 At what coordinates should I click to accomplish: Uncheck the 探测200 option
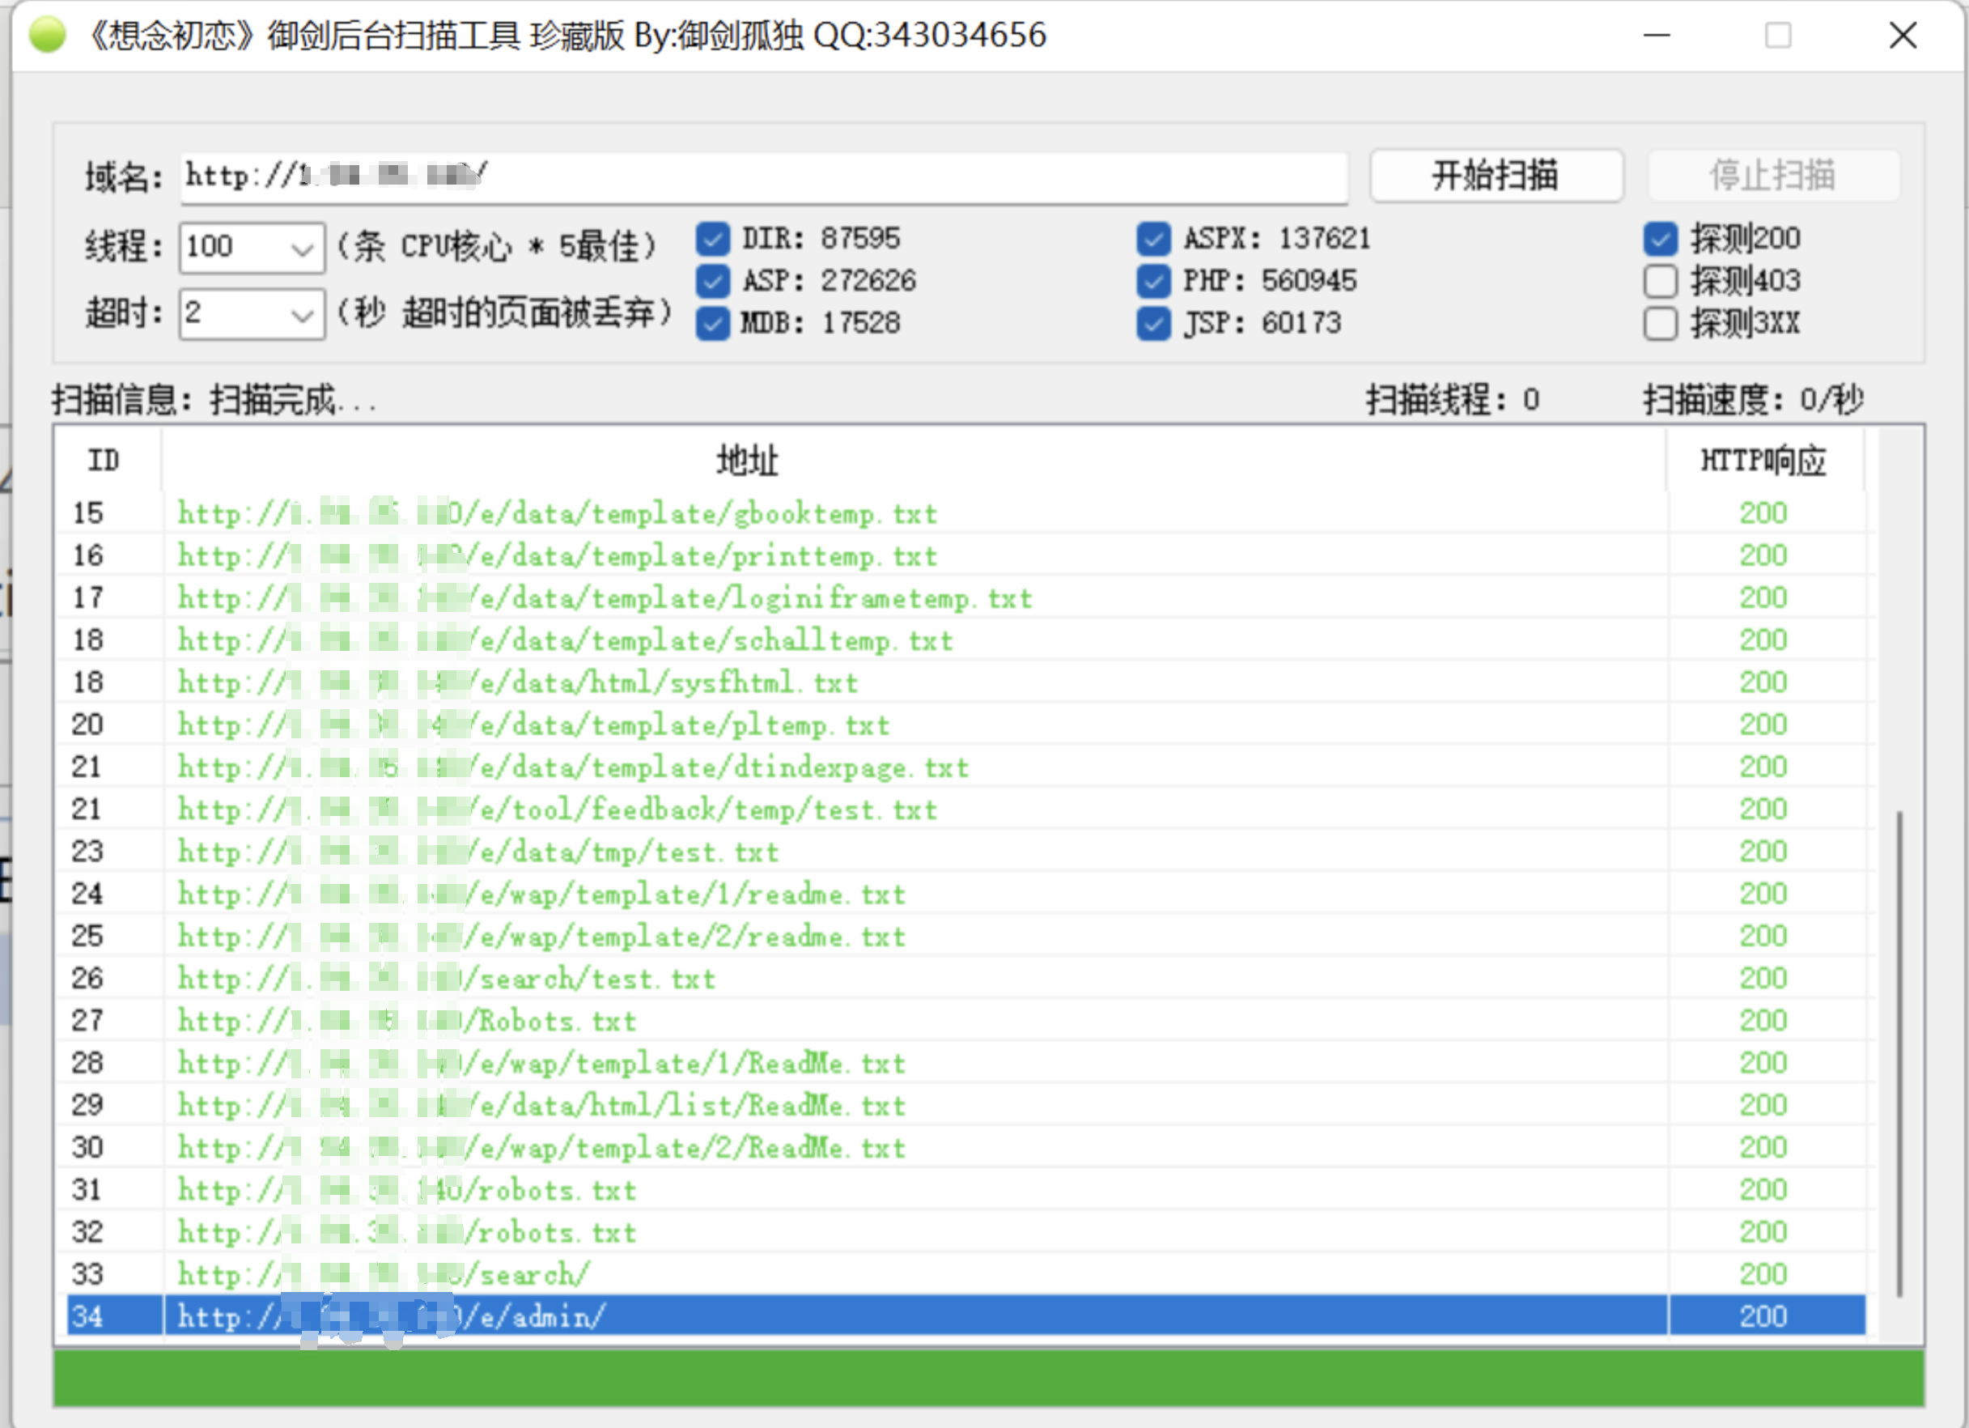click(x=1659, y=239)
